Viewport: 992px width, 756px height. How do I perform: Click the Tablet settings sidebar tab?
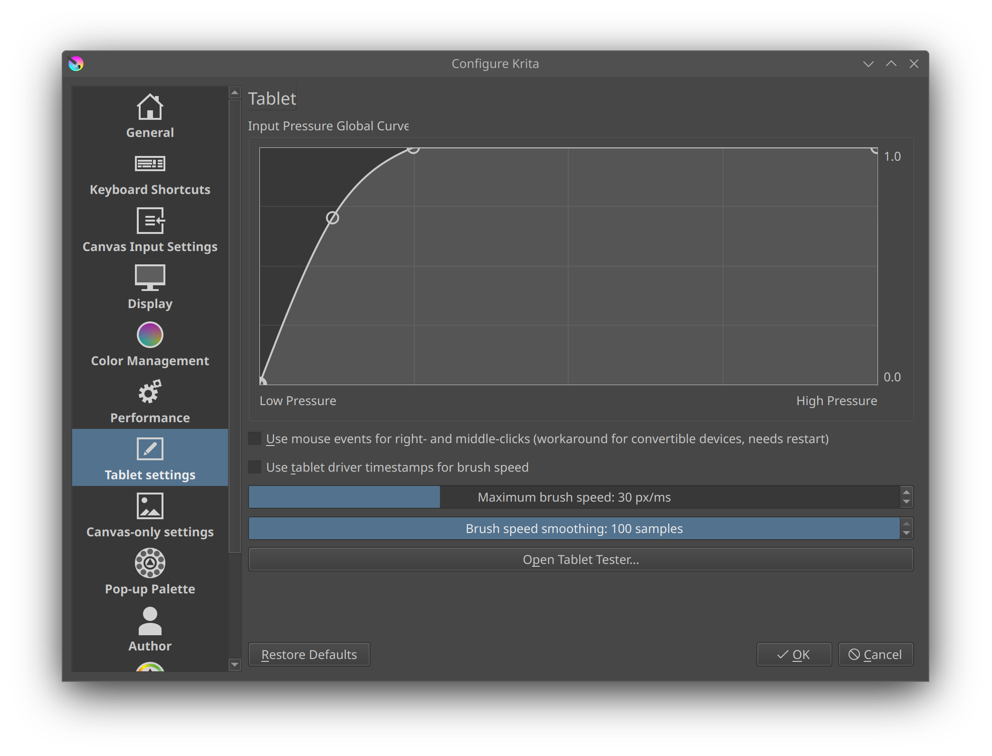(x=150, y=457)
